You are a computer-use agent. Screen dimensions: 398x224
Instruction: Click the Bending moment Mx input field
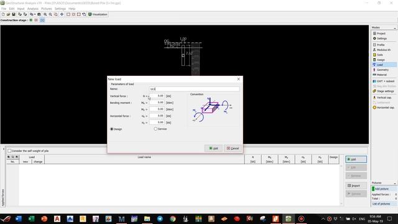click(157, 103)
